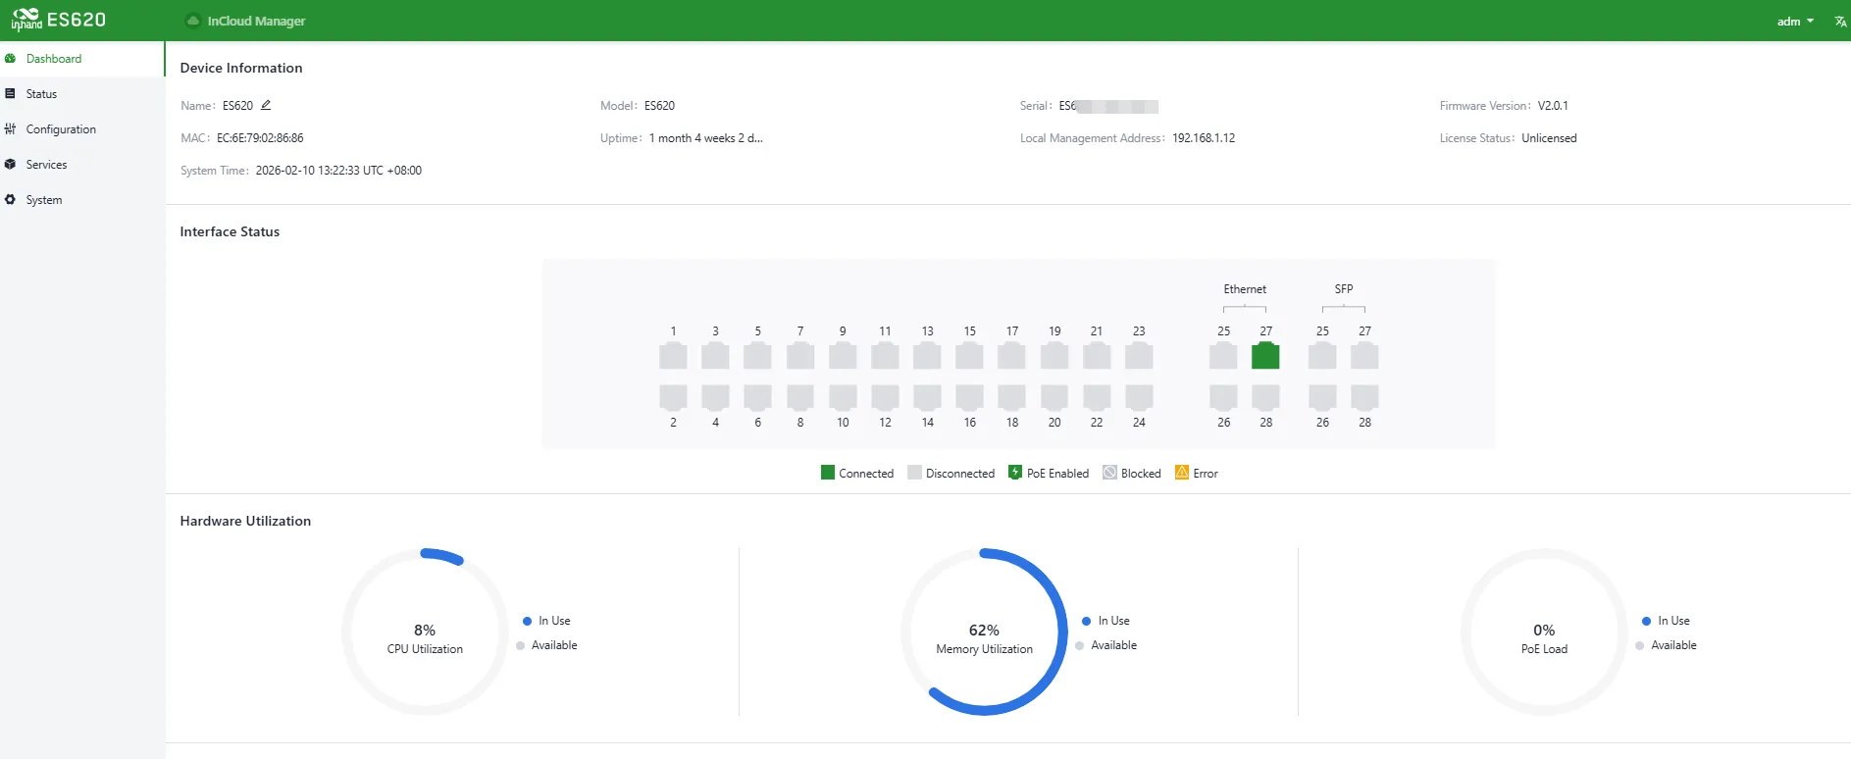Choose port 14 icon
This screenshot has width=1851, height=759.
[927, 397]
